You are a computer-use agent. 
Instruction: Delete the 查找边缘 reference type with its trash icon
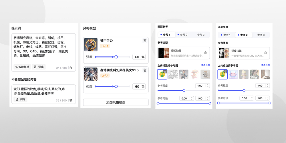click(x=205, y=53)
